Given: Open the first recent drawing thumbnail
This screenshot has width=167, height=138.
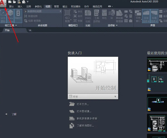Looking at the screenshot, I should [157, 65].
